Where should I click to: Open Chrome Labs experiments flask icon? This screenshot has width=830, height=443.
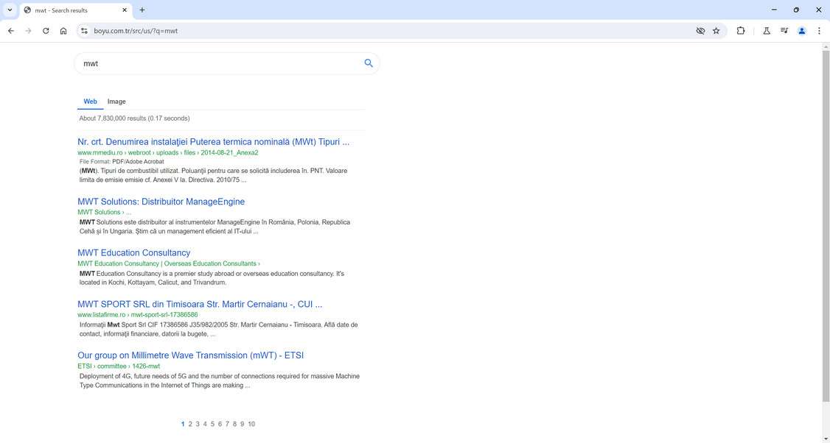click(x=767, y=31)
